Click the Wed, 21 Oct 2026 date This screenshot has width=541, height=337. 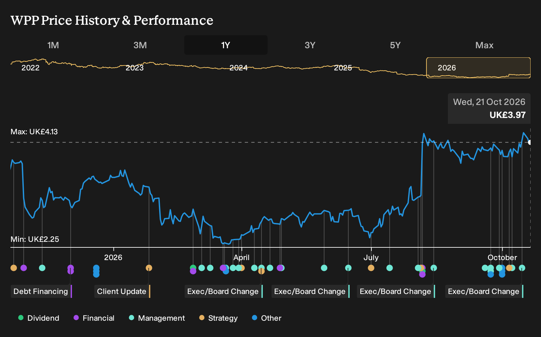click(x=489, y=102)
